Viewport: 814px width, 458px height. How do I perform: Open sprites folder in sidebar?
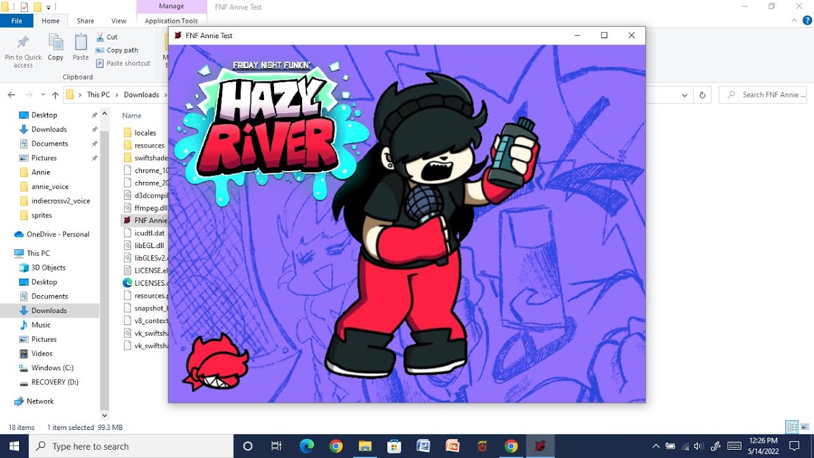(x=42, y=215)
